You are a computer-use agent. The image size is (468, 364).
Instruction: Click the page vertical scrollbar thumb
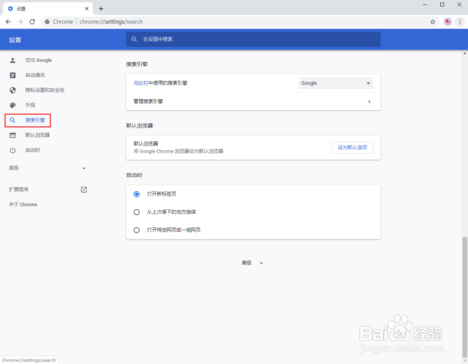[465, 297]
